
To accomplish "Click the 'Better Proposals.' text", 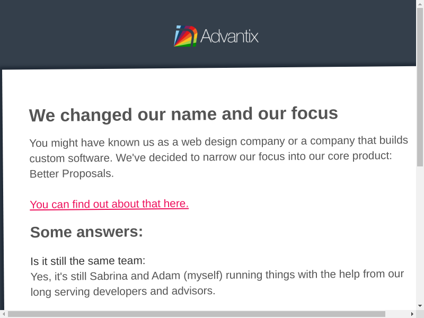I will (72, 173).
